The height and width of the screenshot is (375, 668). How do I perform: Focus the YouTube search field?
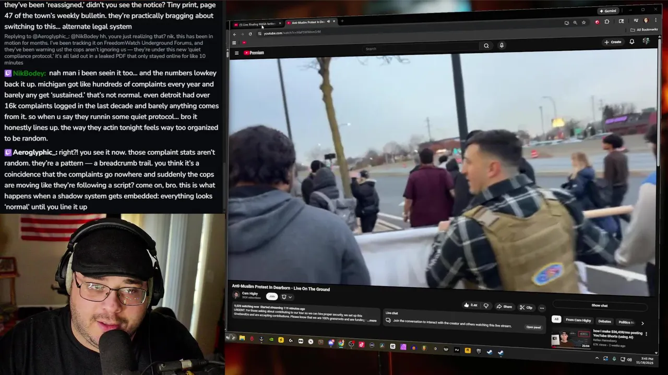pos(421,48)
